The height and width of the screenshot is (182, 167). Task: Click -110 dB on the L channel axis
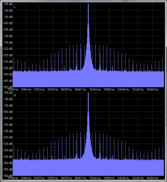[x=8, y=36]
